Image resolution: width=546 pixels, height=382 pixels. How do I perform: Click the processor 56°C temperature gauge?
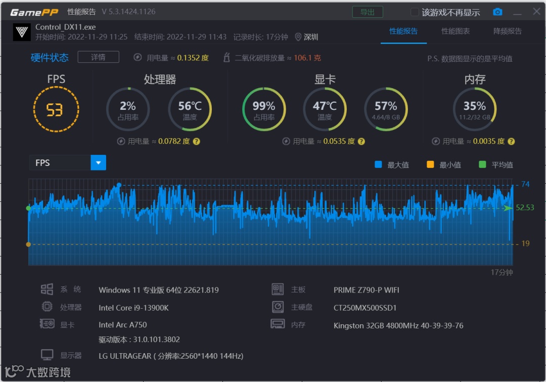190,109
